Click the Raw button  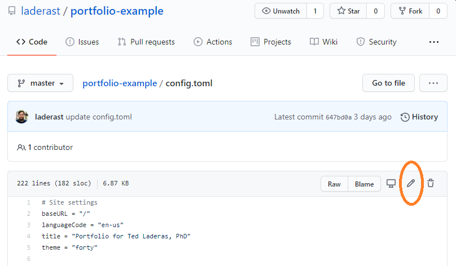334,184
